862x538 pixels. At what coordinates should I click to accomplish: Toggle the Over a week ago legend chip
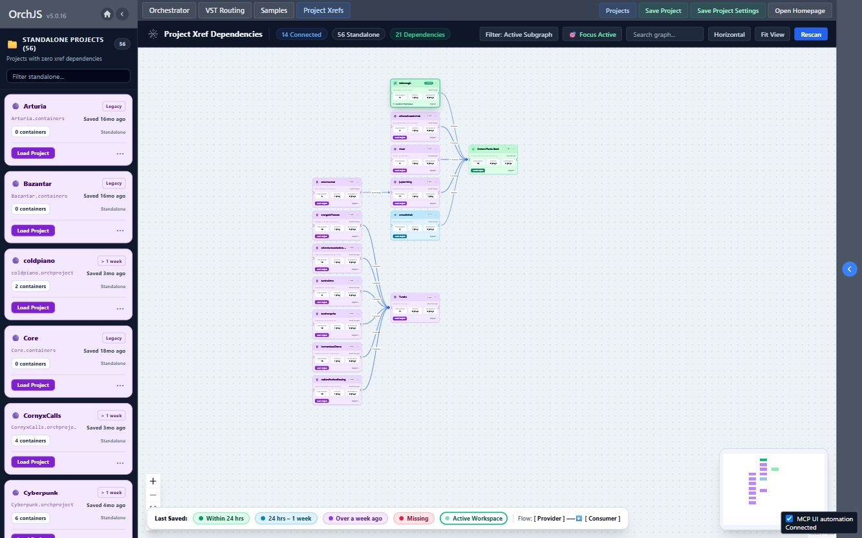click(x=355, y=518)
